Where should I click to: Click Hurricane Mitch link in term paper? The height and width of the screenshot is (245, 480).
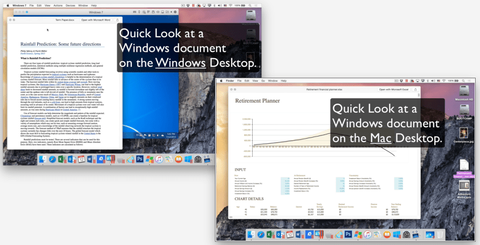53,110
